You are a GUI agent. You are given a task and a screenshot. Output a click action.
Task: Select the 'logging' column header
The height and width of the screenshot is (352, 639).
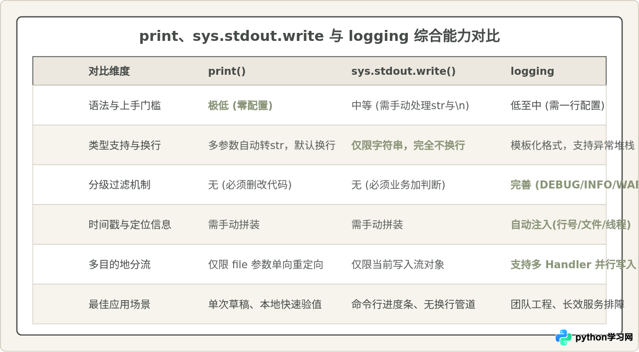(x=532, y=71)
